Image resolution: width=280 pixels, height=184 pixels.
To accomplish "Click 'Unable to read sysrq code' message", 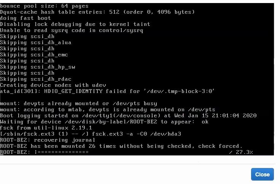I will [72, 30].
